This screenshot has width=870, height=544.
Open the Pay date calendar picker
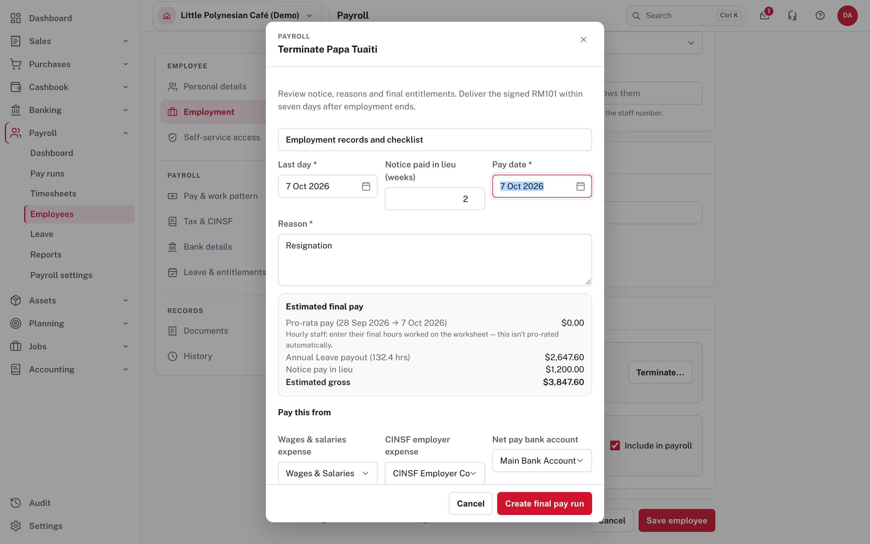580,186
